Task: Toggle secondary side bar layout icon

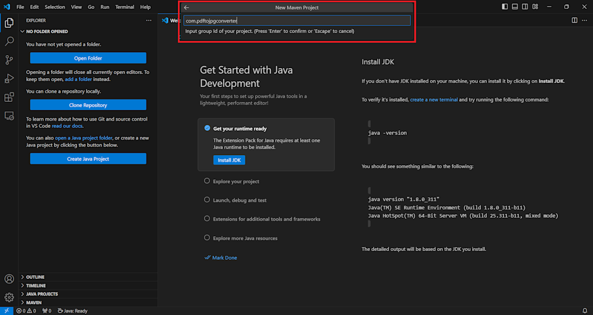Action: [525, 7]
